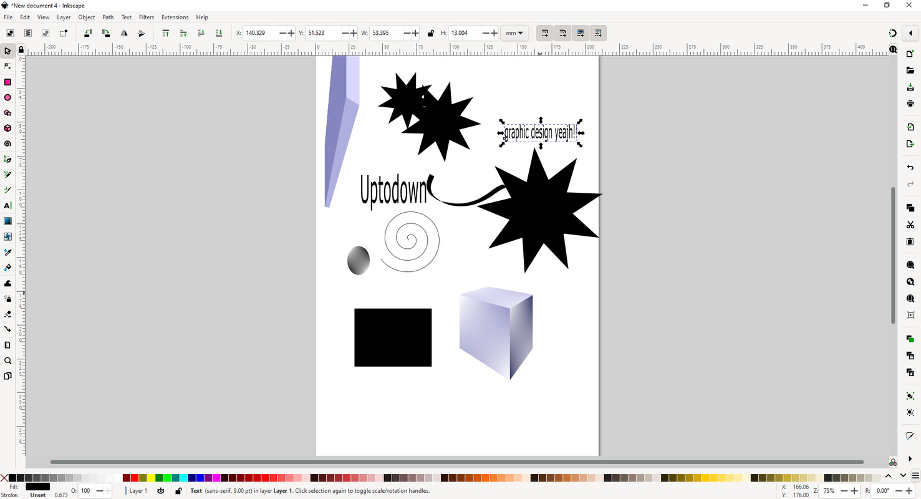Screen dimensions: 921x499
Task: Open the measurement units dropdown
Action: 515,32
